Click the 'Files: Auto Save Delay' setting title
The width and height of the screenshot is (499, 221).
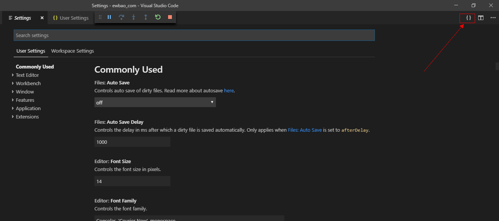119,122
